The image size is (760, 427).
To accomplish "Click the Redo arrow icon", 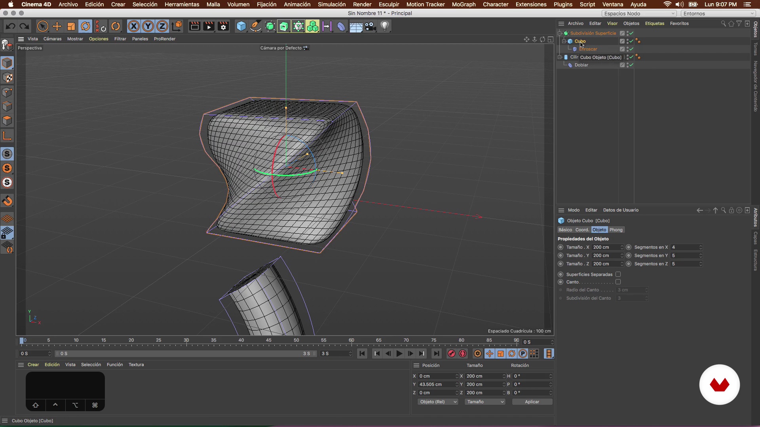I will [25, 26].
